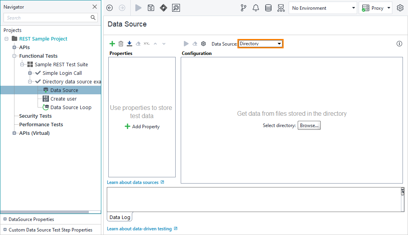The width and height of the screenshot is (408, 235).
Task: View data source information via the info icon
Action: 399,44
